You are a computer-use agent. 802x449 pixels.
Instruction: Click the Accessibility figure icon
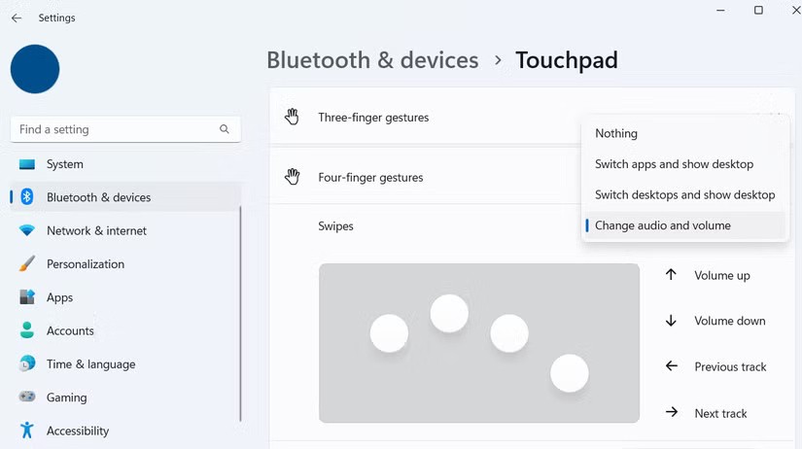[27, 431]
